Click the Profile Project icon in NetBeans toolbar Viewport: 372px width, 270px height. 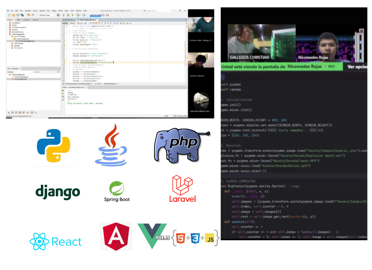pos(84,15)
